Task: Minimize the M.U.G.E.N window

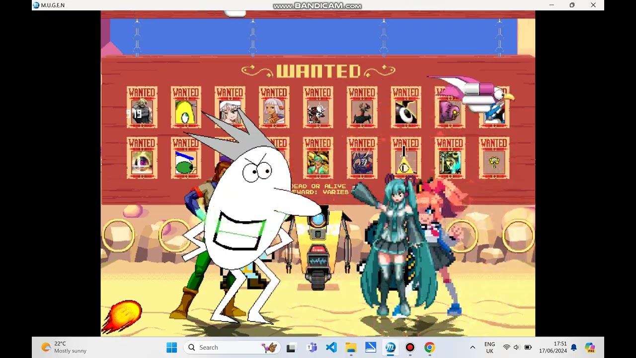Action: pos(551,5)
